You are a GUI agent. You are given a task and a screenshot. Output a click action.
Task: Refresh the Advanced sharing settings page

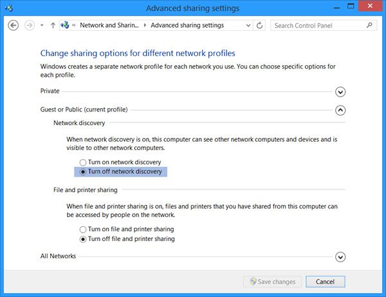click(x=259, y=26)
